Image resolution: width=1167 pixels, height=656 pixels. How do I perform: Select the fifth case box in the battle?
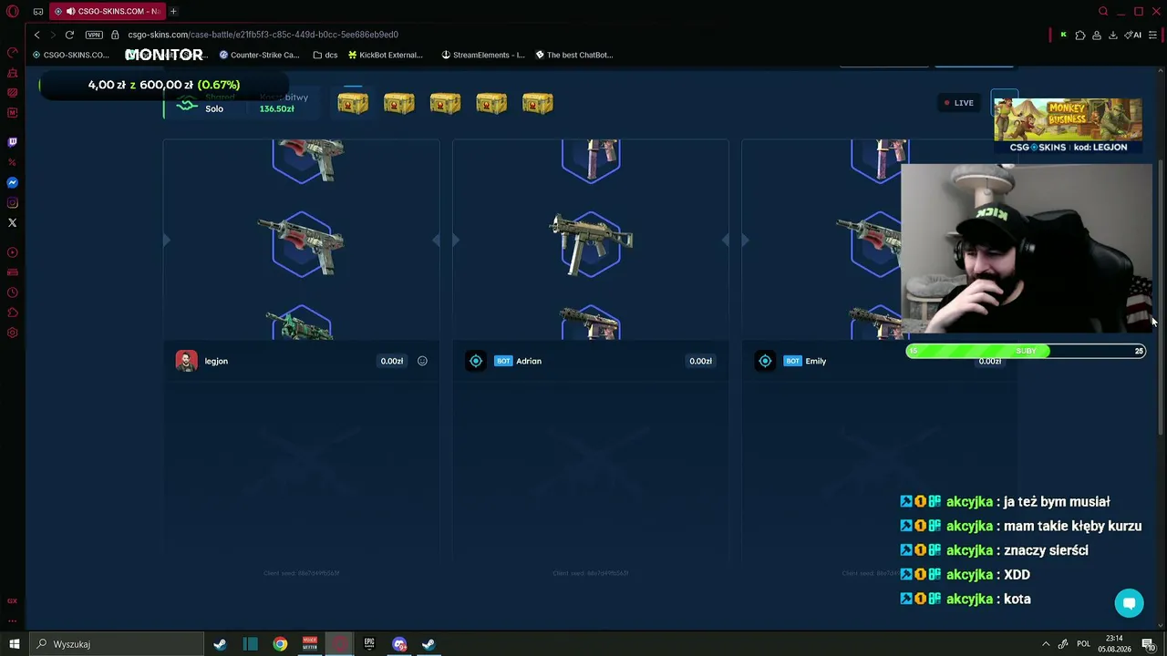pyautogui.click(x=538, y=103)
